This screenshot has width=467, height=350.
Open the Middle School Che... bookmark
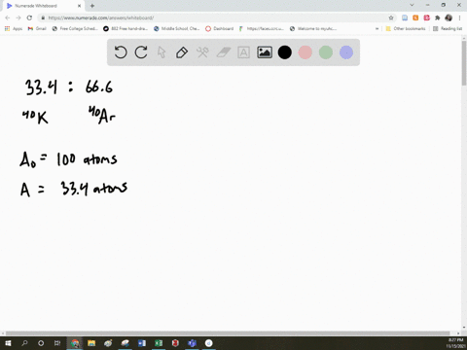177,28
